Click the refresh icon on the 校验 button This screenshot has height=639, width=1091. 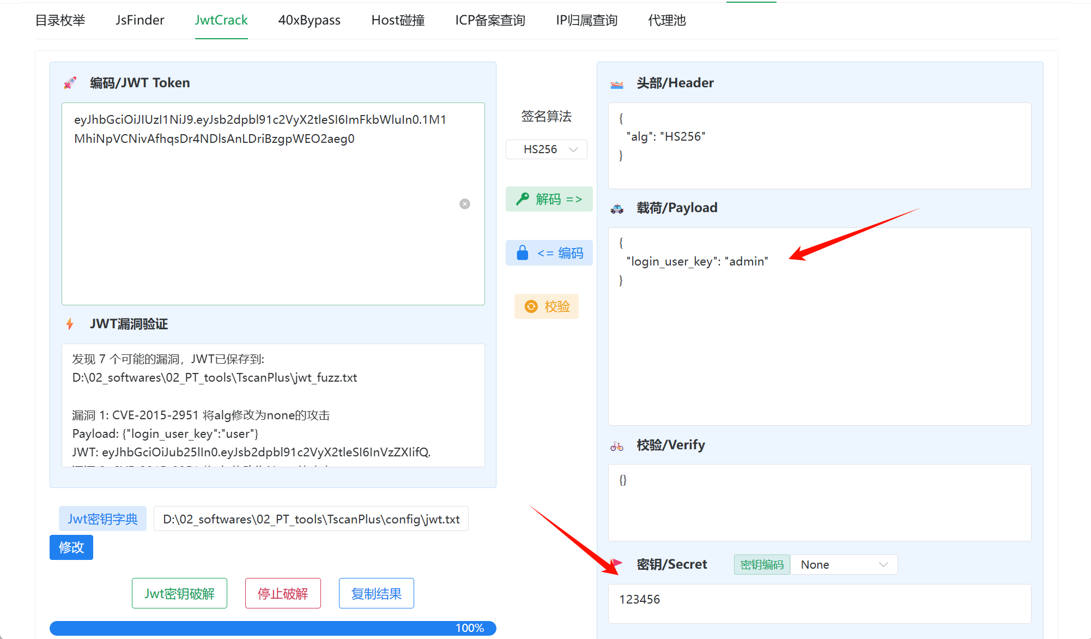531,306
